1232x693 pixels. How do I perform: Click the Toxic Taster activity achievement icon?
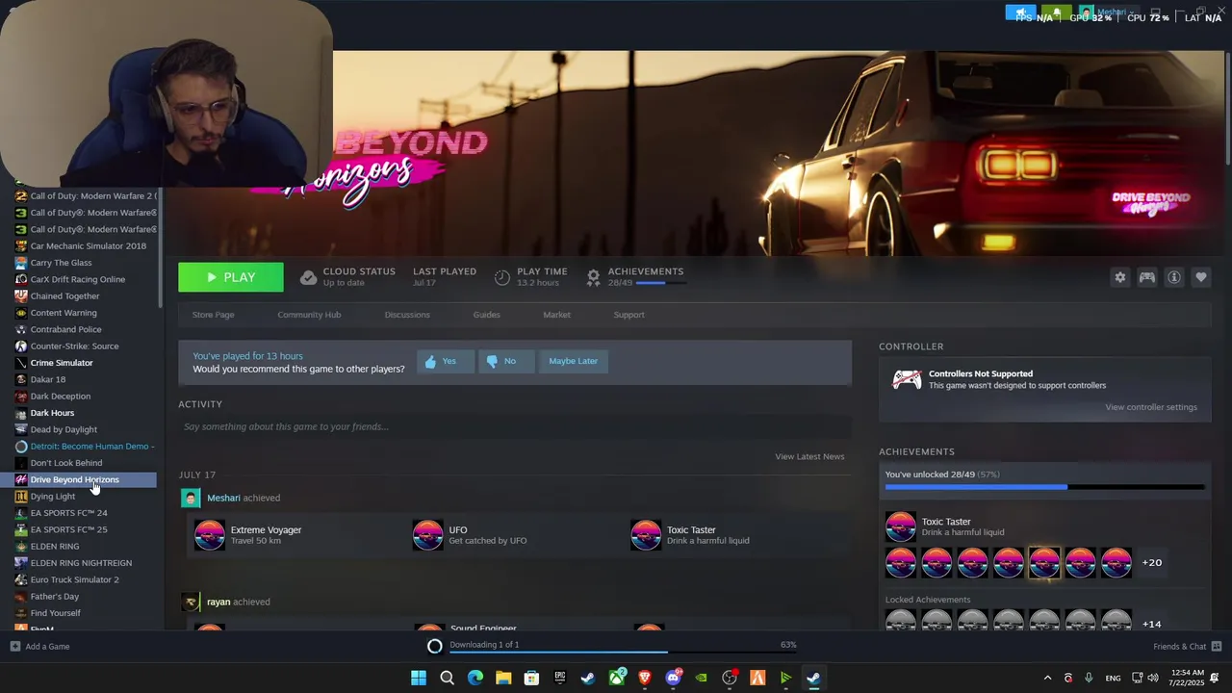(646, 535)
